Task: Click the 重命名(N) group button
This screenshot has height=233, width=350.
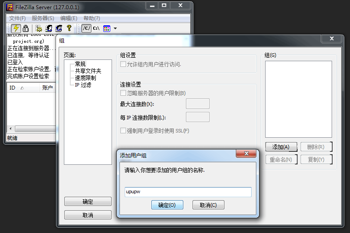Action: tap(281, 160)
